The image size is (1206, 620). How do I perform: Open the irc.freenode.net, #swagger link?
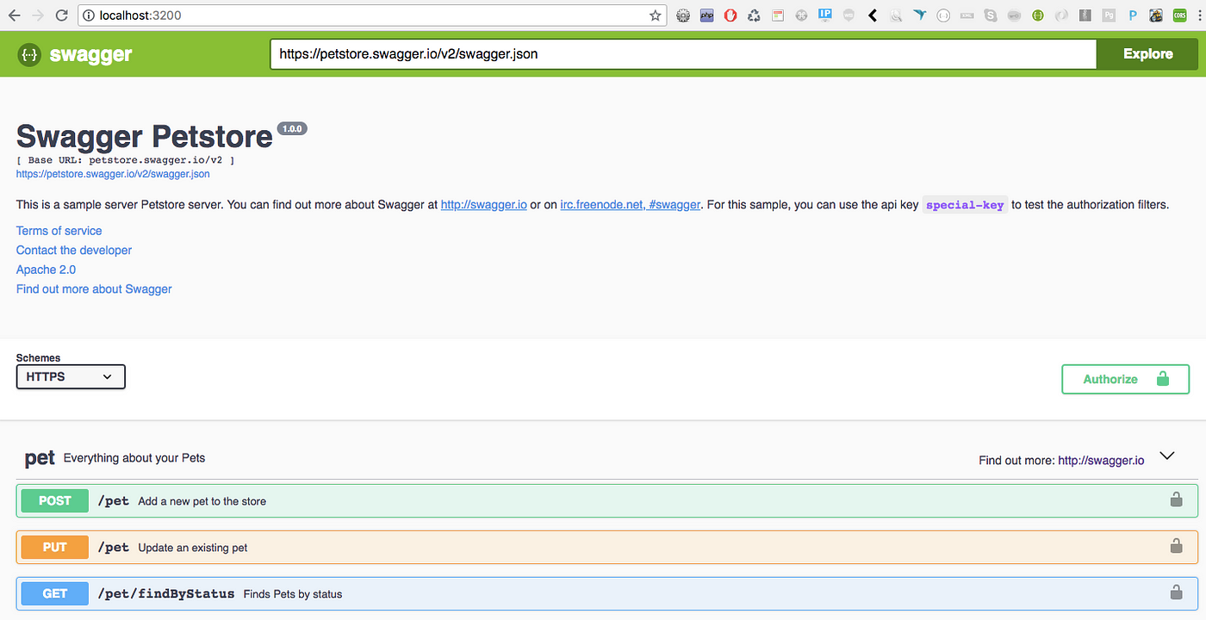pyautogui.click(x=631, y=205)
